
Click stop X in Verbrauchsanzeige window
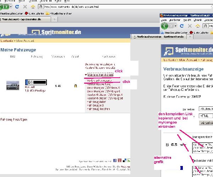point(190,26)
